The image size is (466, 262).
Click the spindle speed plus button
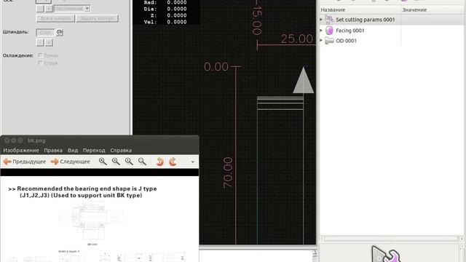[49, 42]
